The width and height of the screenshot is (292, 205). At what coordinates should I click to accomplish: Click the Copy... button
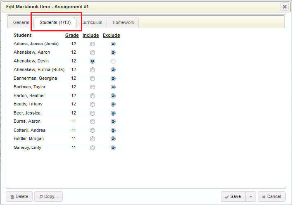click(x=48, y=197)
